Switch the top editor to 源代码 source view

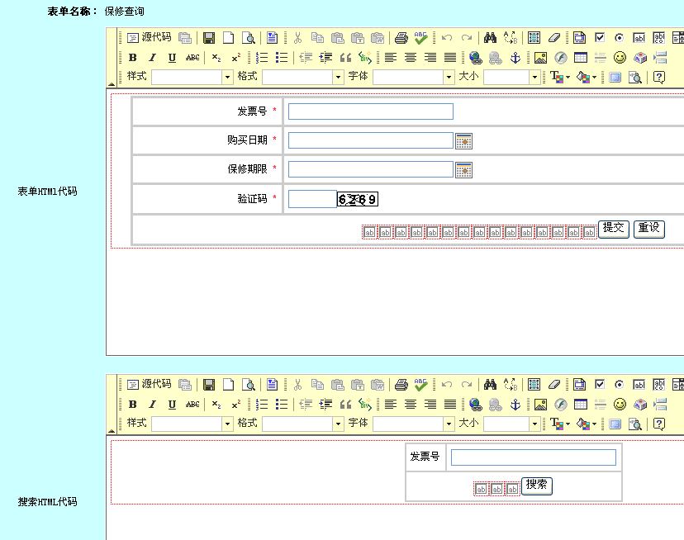coord(150,38)
